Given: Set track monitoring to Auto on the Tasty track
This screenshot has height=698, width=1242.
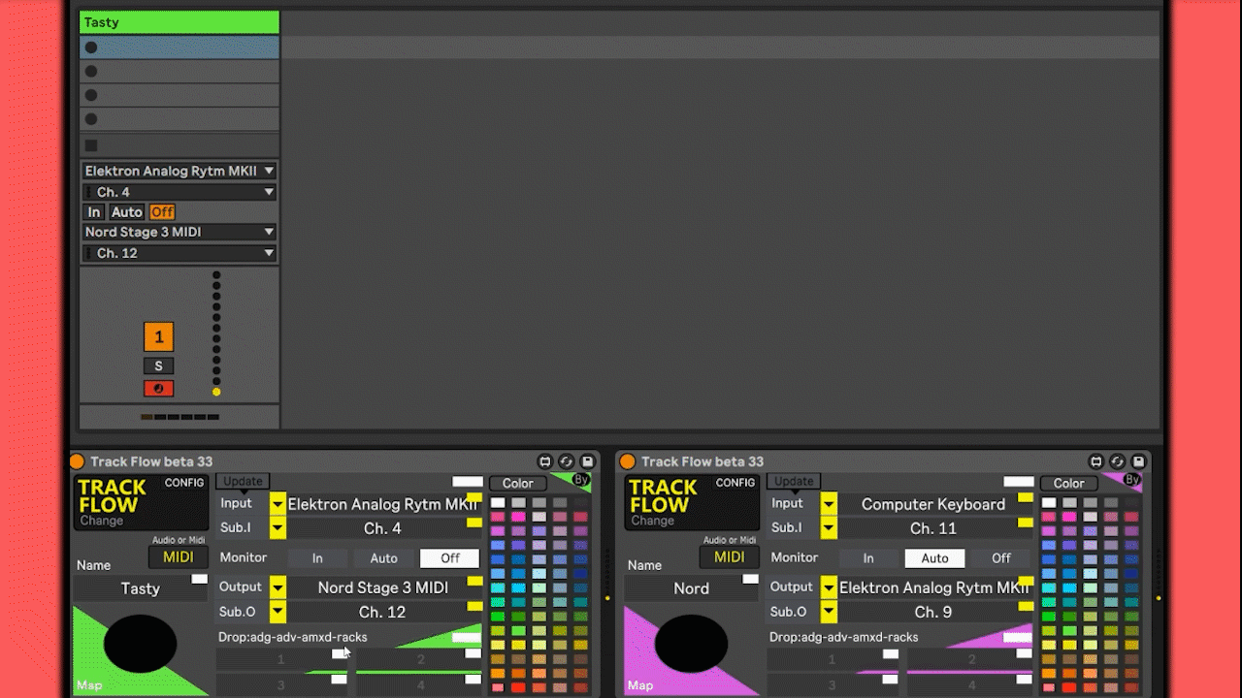Looking at the screenshot, I should (126, 212).
